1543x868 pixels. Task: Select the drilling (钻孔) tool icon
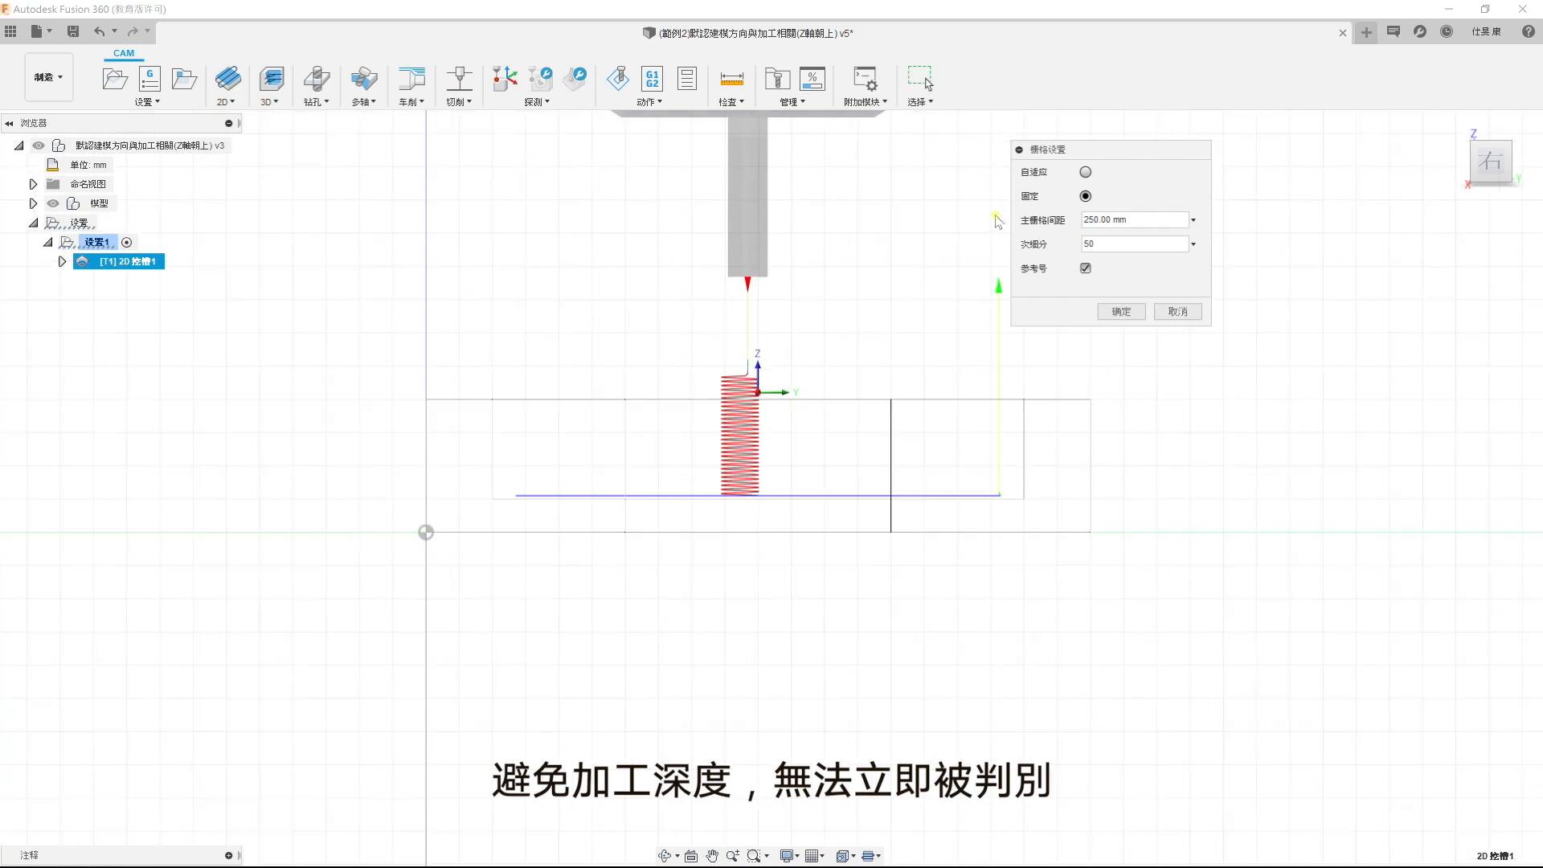click(316, 78)
